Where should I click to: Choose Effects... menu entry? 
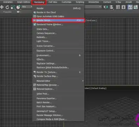click(58, 59)
